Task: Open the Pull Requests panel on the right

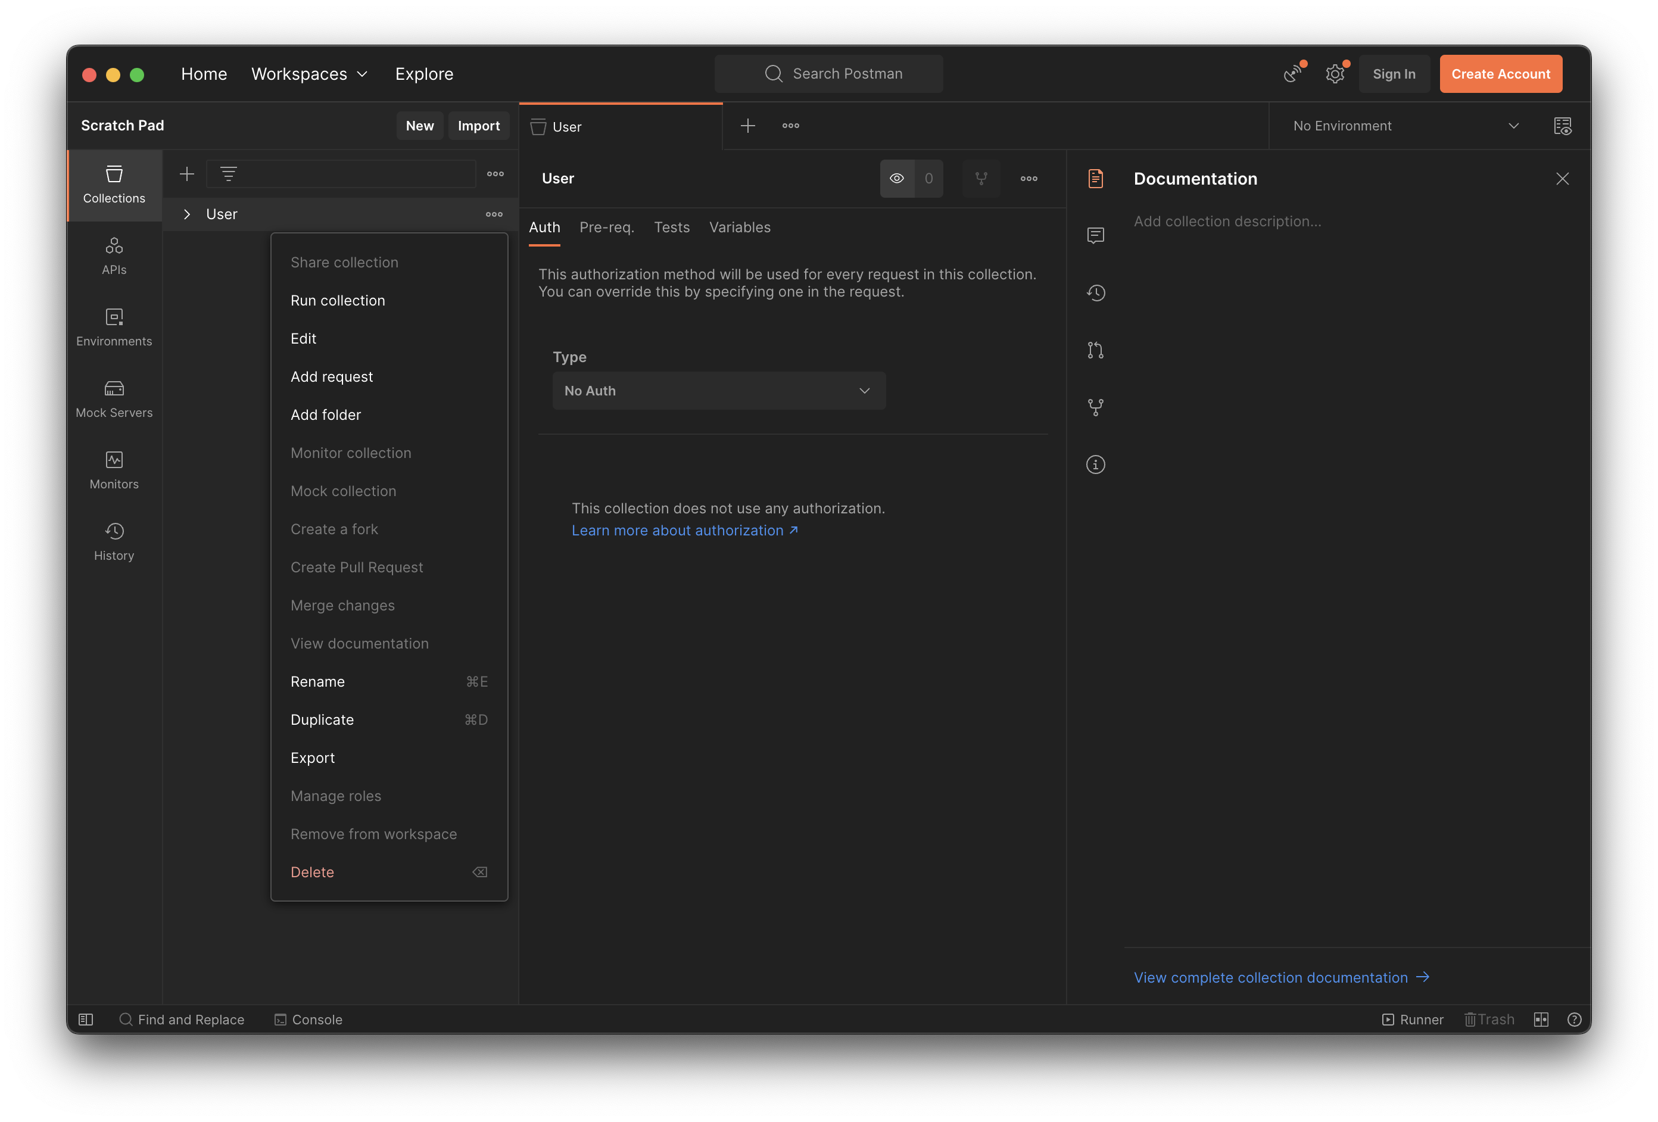Action: click(x=1096, y=350)
